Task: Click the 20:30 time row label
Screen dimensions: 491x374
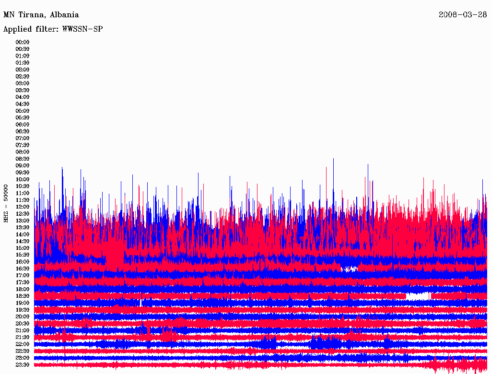Action: [23, 324]
